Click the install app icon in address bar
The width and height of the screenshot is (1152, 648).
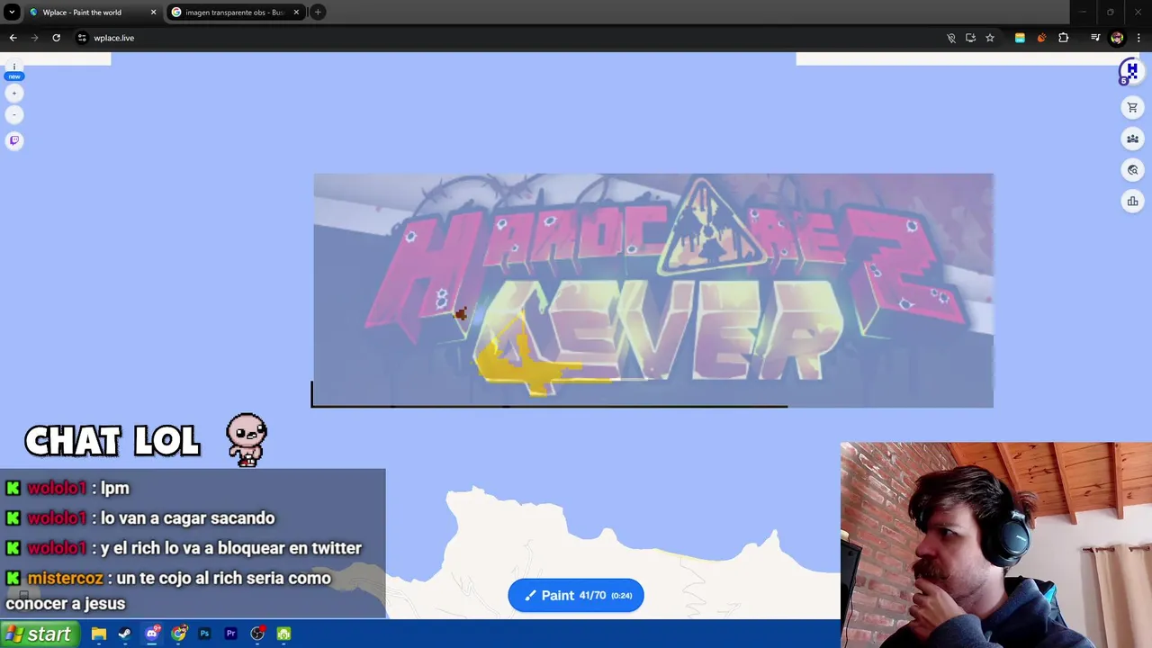970,38
